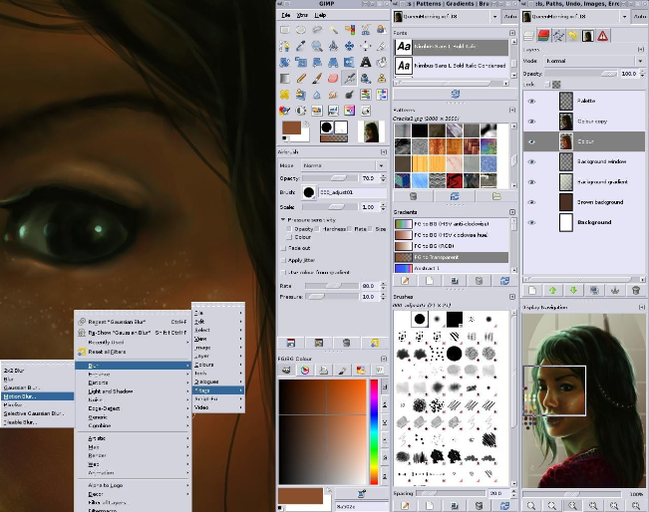This screenshot has width=649, height=512.
Task: Adjust the airbrush Rate slider
Action: click(x=332, y=286)
